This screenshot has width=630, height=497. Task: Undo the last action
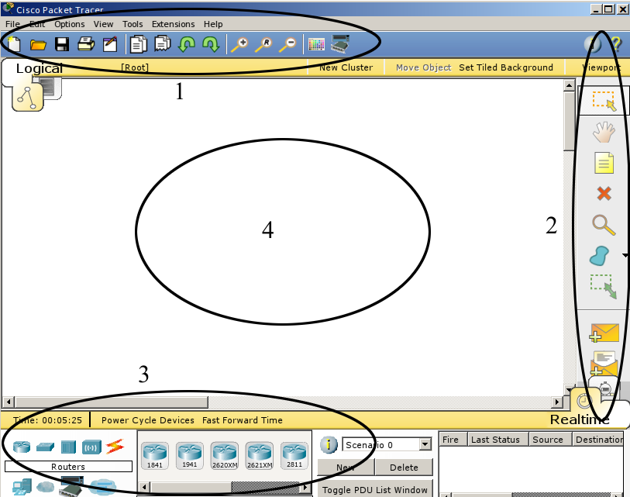(187, 44)
